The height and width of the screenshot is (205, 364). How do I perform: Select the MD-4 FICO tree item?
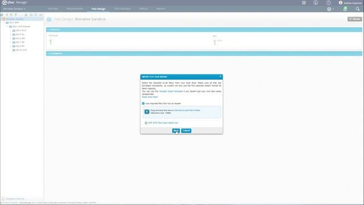point(21,31)
